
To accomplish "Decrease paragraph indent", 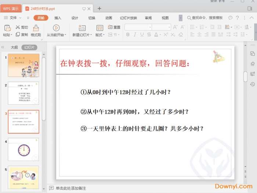I will pyautogui.click(x=213, y=27).
